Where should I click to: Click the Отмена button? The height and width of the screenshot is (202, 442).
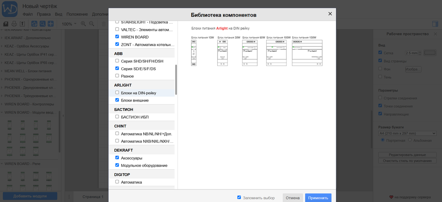293,198
